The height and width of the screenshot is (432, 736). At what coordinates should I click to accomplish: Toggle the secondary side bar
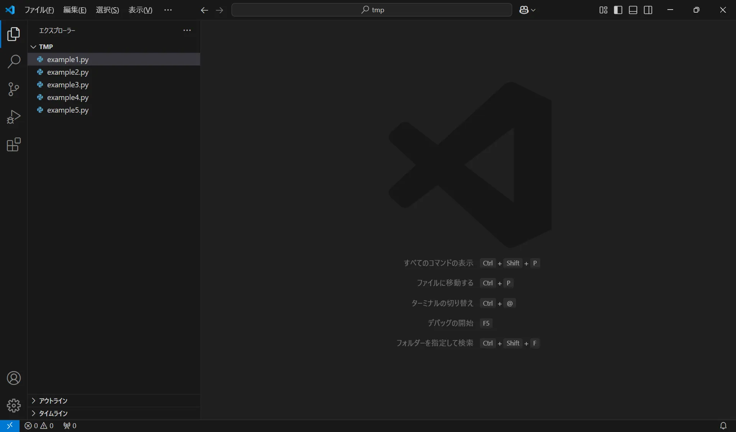point(648,10)
